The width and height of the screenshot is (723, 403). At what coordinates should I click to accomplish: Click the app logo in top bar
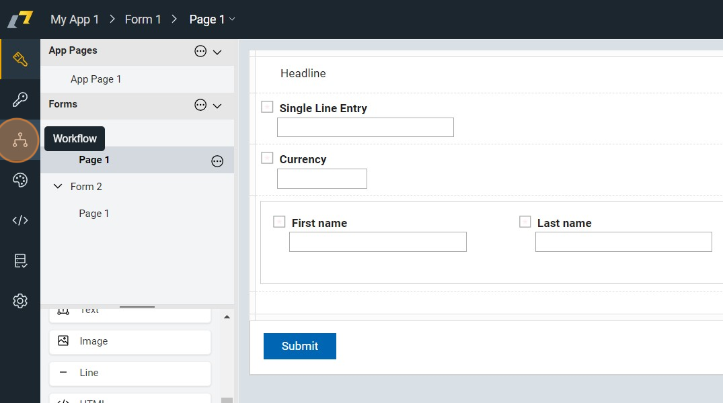click(x=20, y=19)
